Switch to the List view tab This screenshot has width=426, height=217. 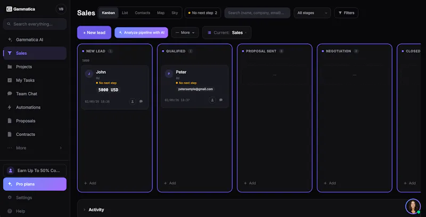coord(125,13)
